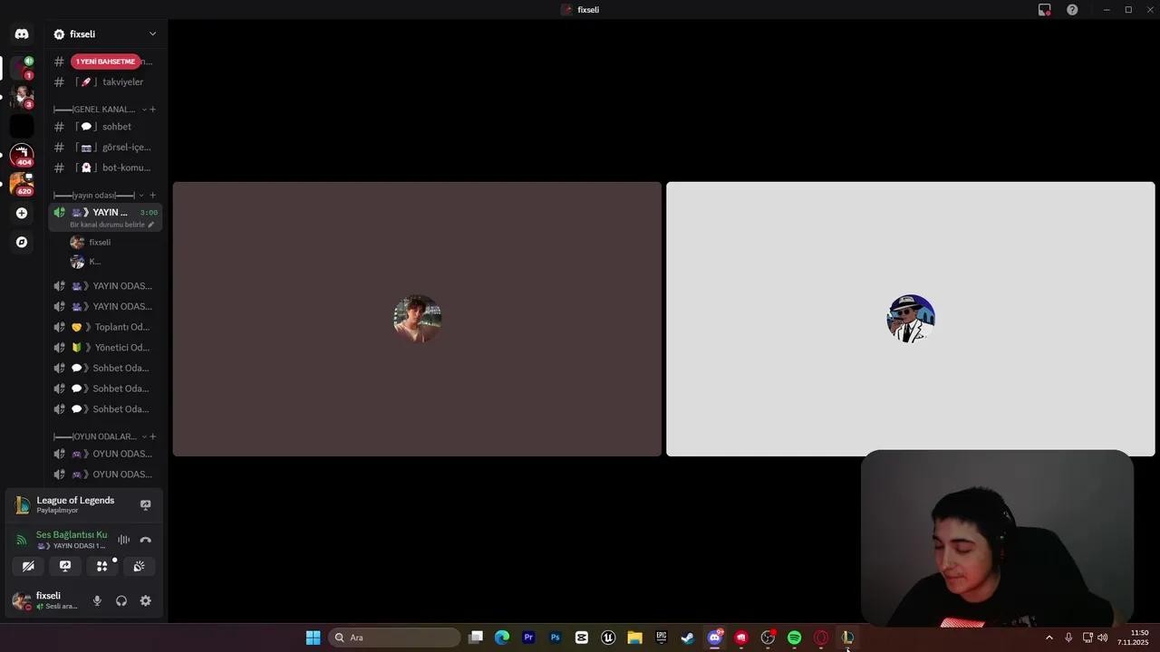1160x652 pixels.
Task: Show hidden system tray icons chevron
Action: pos(1049,638)
